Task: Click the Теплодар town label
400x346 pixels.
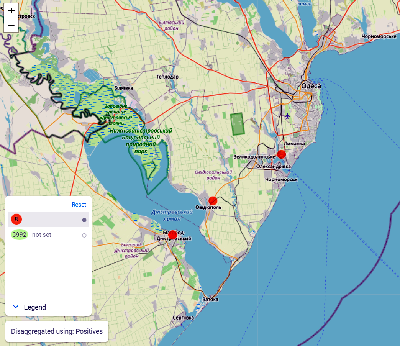Action: (x=167, y=77)
